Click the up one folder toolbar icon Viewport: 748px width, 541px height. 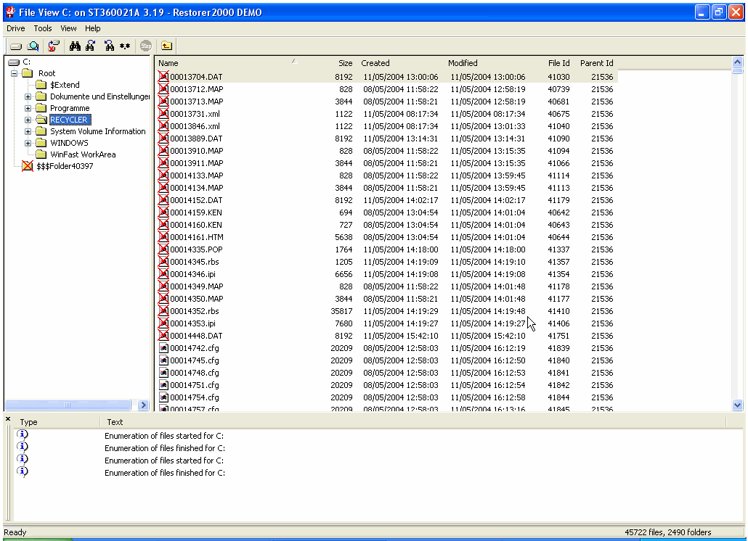(166, 46)
